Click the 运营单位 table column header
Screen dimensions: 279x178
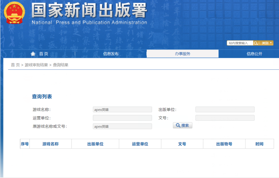pos(140,144)
